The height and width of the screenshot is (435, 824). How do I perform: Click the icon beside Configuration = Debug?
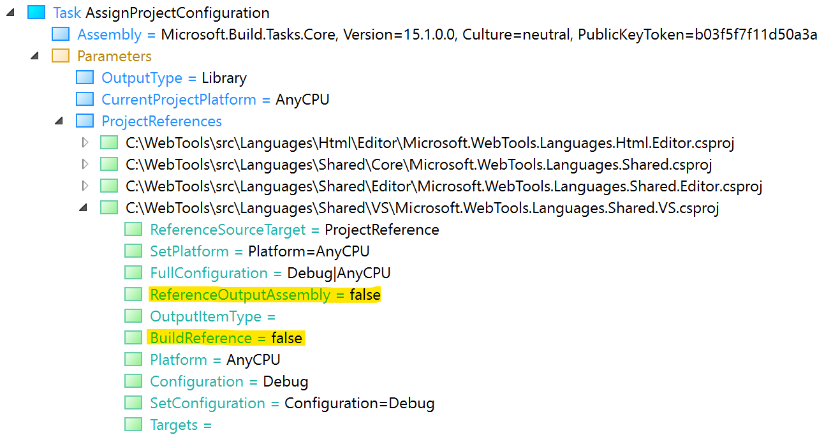tap(133, 381)
